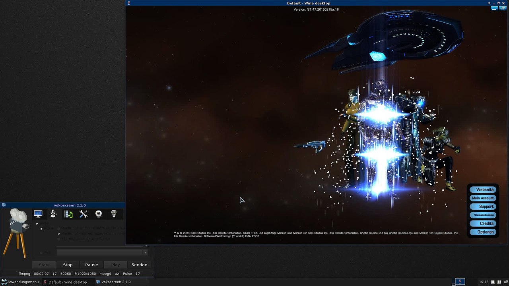The height and width of the screenshot is (286, 509).
Task: Click the ffmpeg status bar entry
Action: (24, 274)
